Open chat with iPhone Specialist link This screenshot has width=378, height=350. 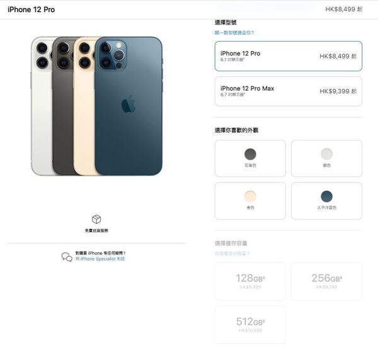click(100, 259)
